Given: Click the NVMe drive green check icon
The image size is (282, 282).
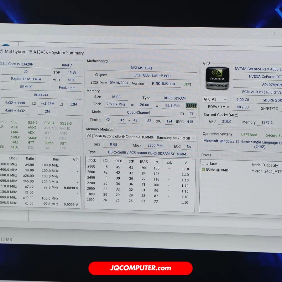Looking at the screenshot, I should point(203,170).
